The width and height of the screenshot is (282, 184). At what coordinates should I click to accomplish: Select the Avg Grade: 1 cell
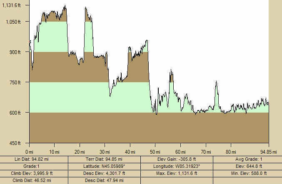[x=247, y=159]
